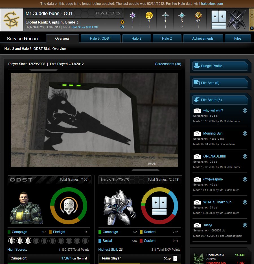Image resolution: width=254 pixels, height=264 pixels.
Task: Click the gold star badge beside Global Rank
Action: pos(122,22)
